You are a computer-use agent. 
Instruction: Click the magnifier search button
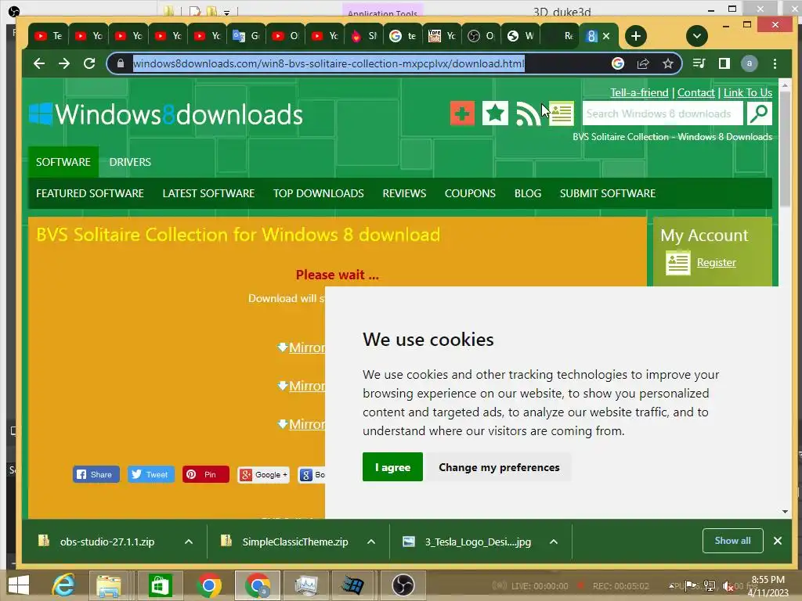coord(760,113)
